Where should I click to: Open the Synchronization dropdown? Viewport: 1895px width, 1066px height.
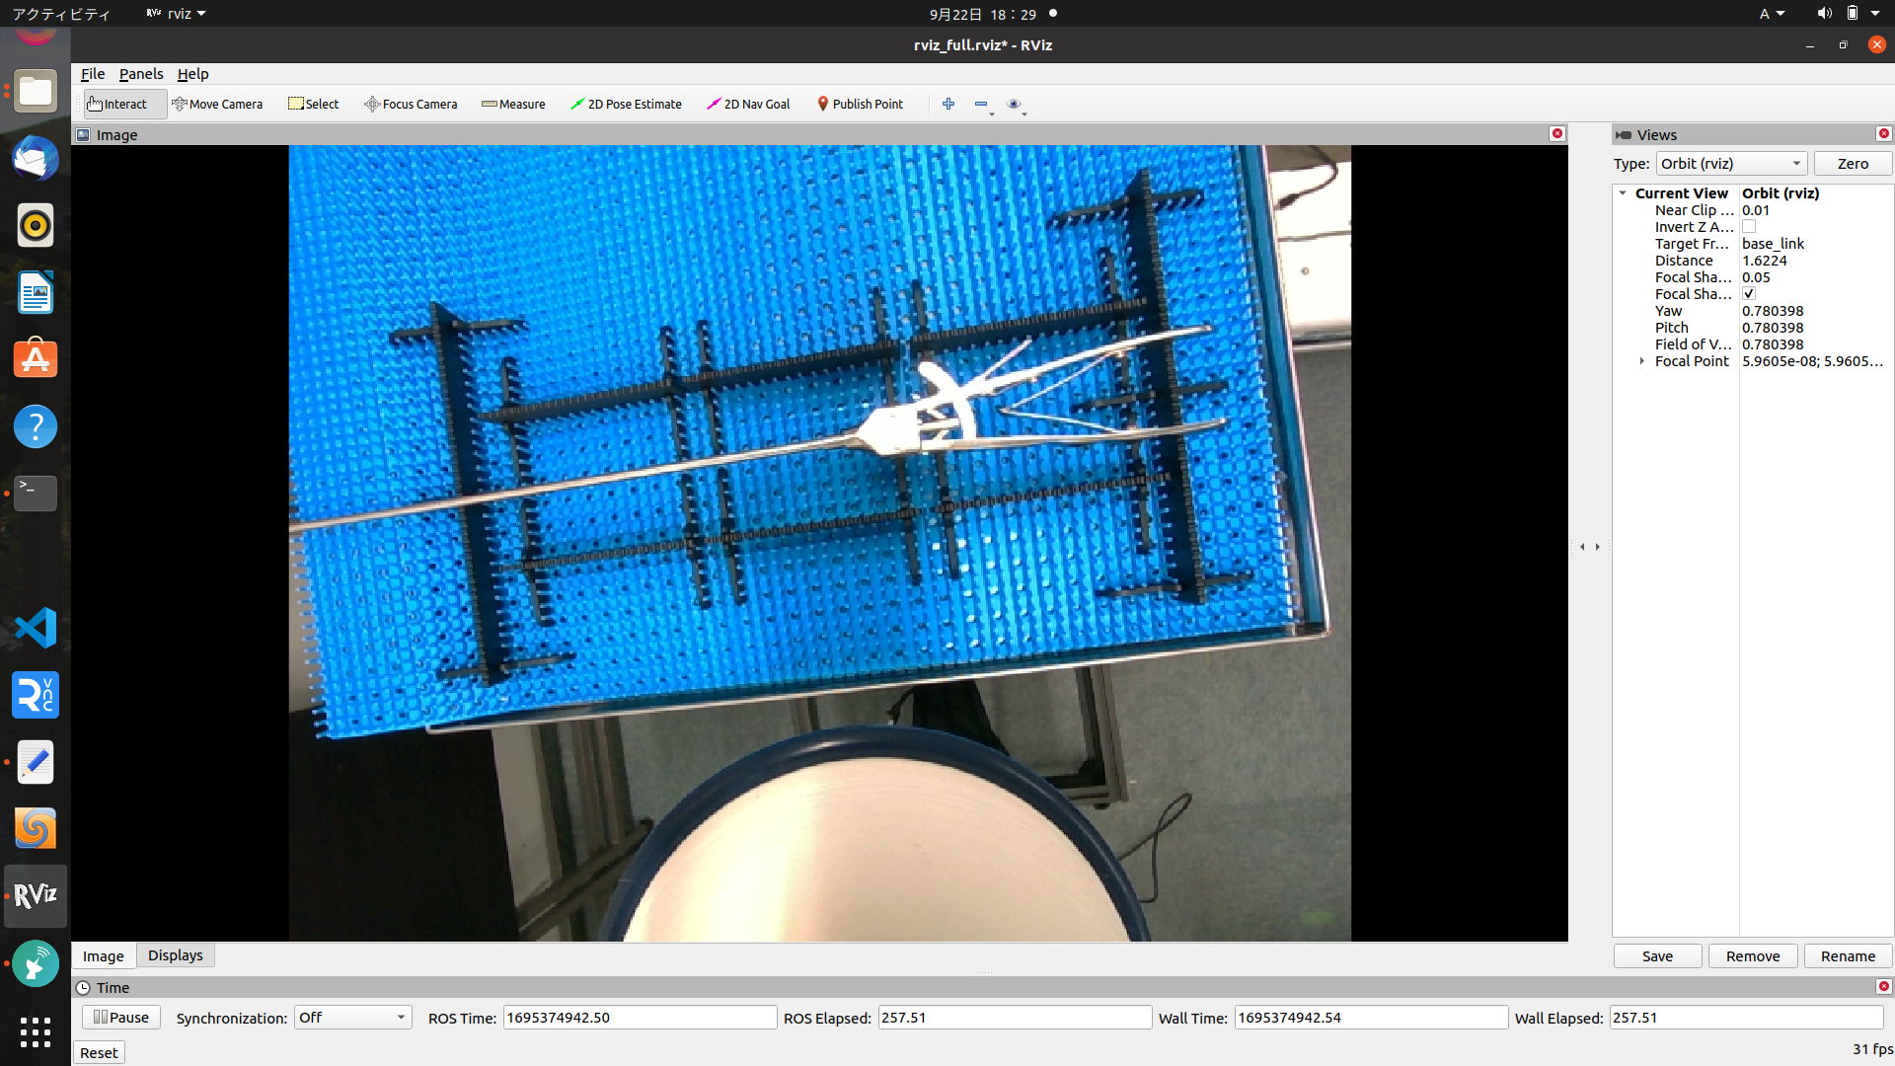pyautogui.click(x=351, y=1017)
